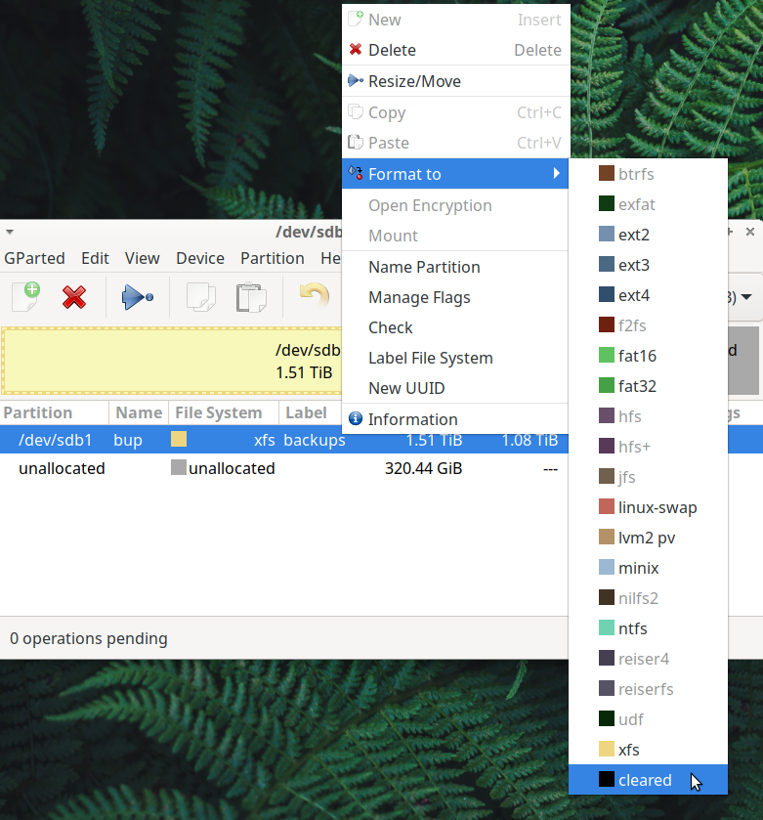Choose Delete from the context menu
The width and height of the screenshot is (763, 820).
[x=455, y=50]
